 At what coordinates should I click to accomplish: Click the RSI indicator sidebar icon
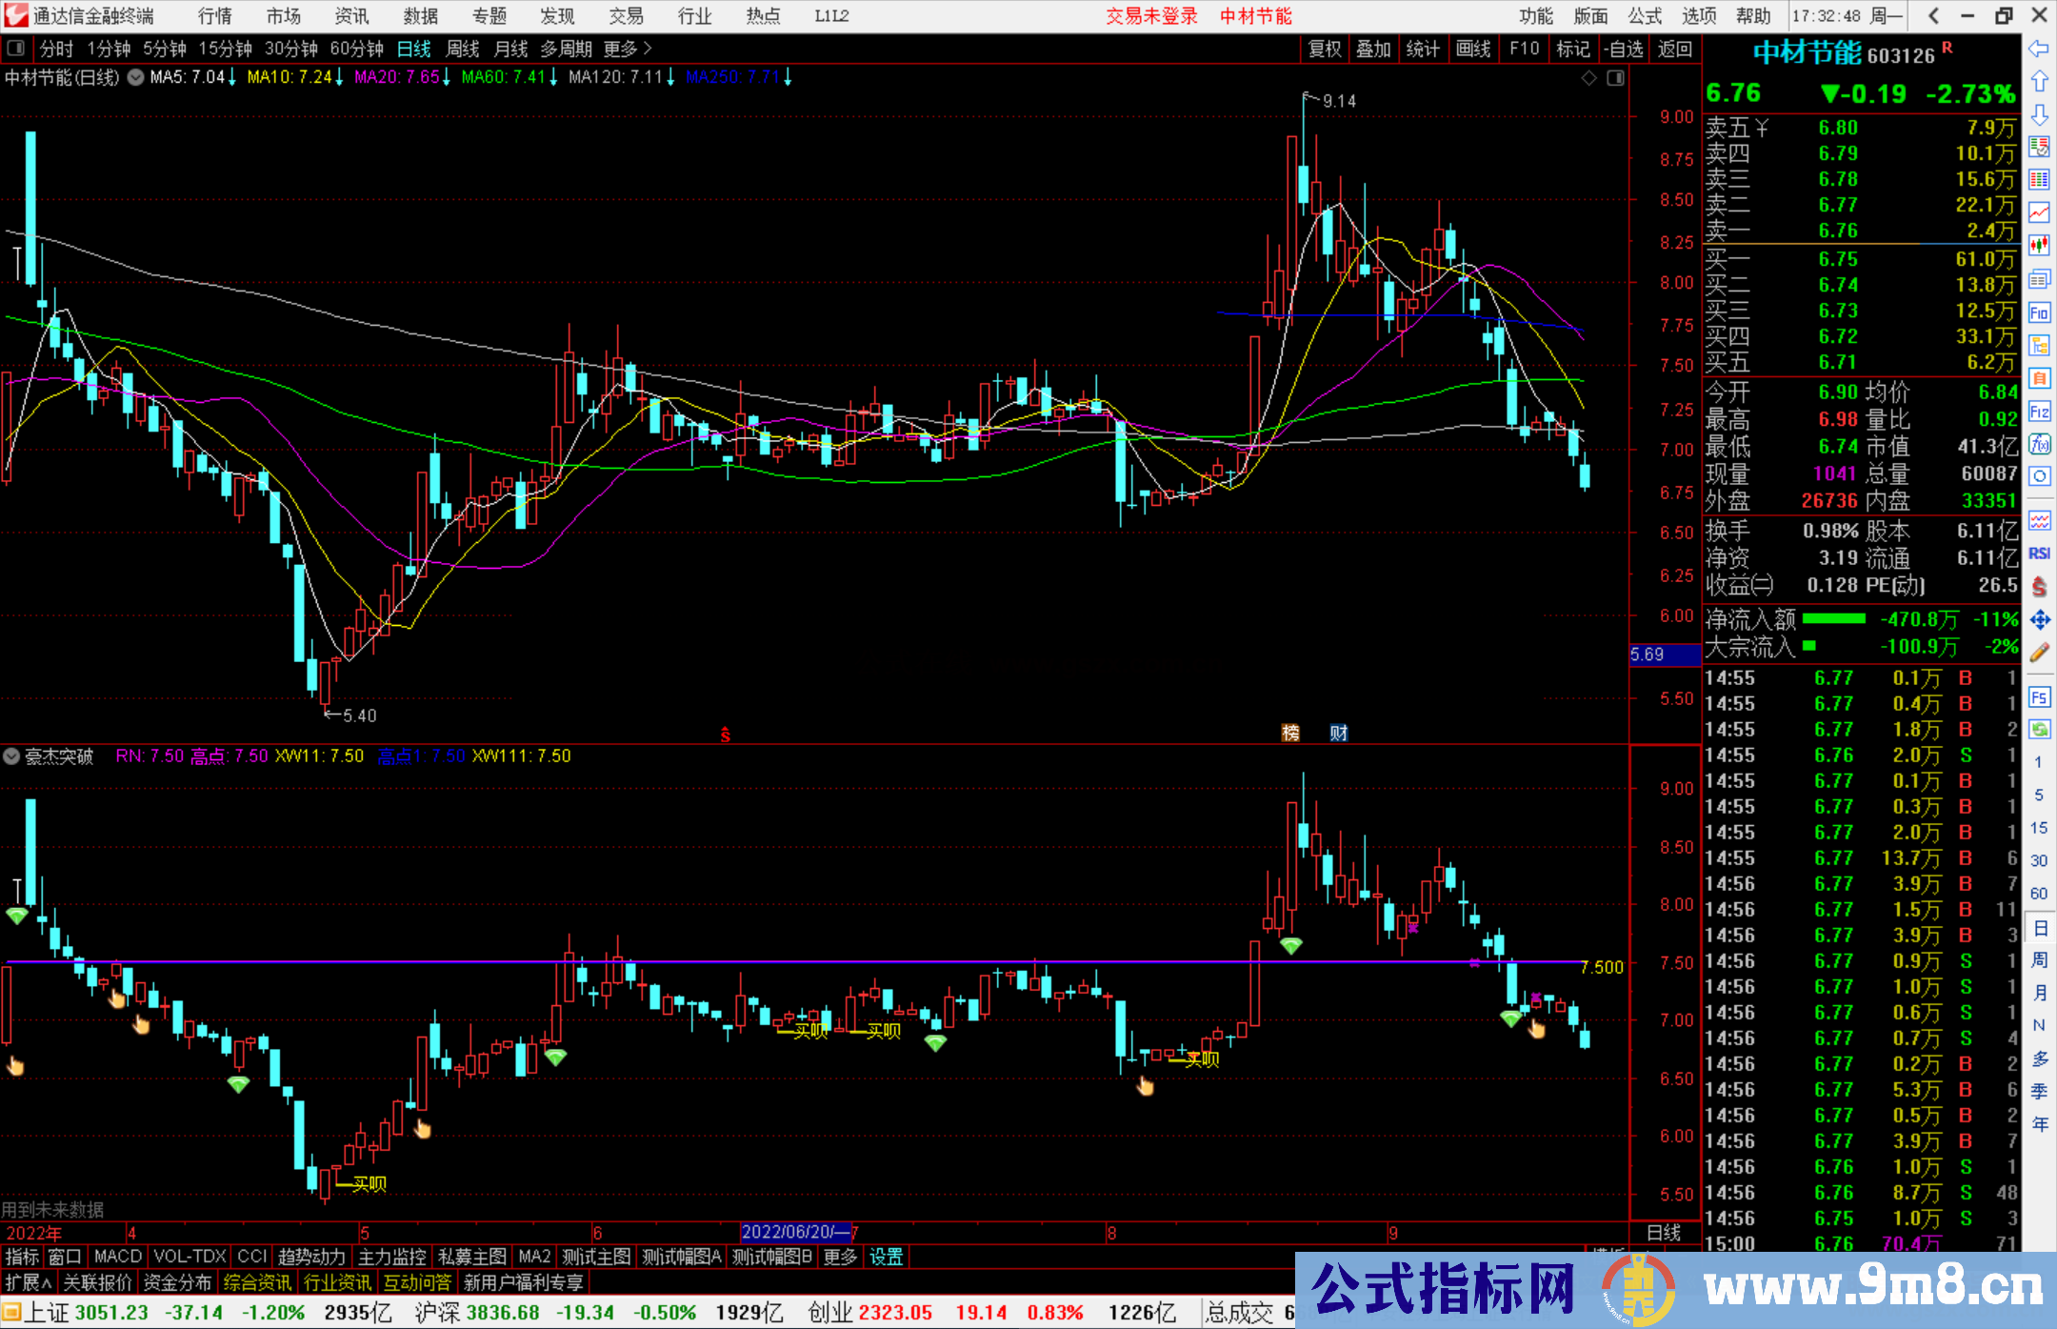point(2039,554)
